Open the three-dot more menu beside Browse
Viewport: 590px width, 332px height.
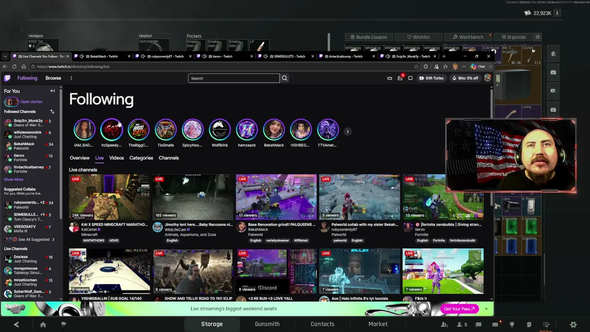(71, 78)
